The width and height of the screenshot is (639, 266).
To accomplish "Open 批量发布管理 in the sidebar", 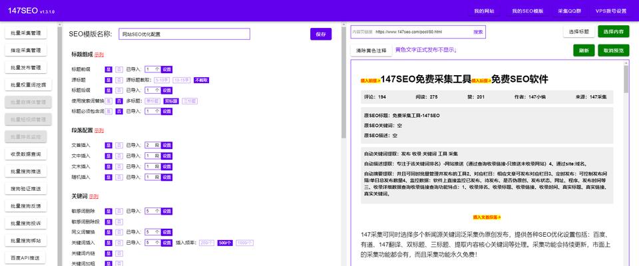I will click(26, 68).
